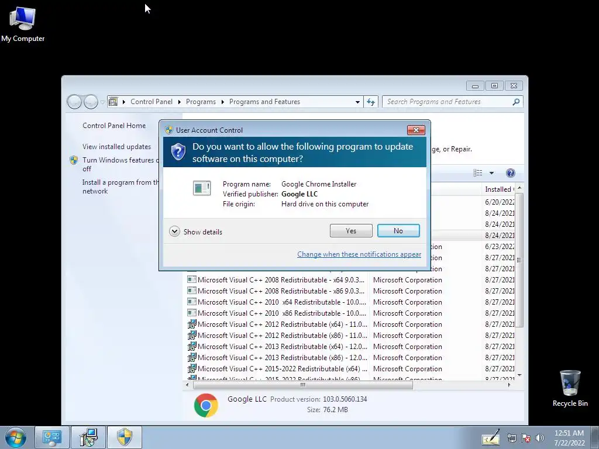Select Visual C++ 2010 x64 Redistributable row
The width and height of the screenshot is (599, 449).
pyautogui.click(x=350, y=302)
